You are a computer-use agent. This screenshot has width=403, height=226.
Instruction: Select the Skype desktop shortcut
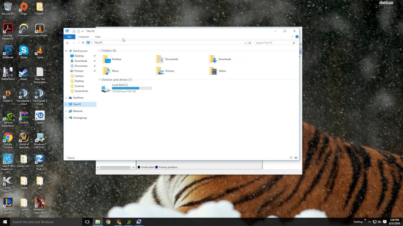[x=24, y=52]
